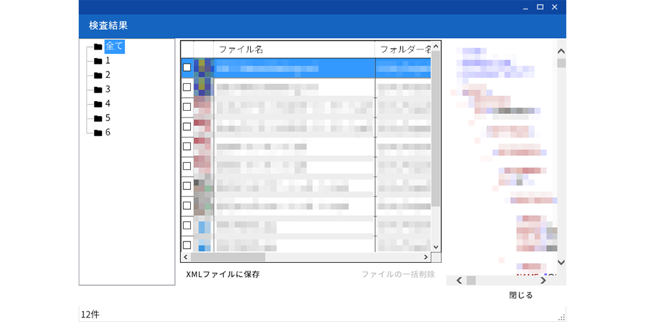Open folder 3 in the tree
Screen dimensions: 645x322
click(108, 90)
